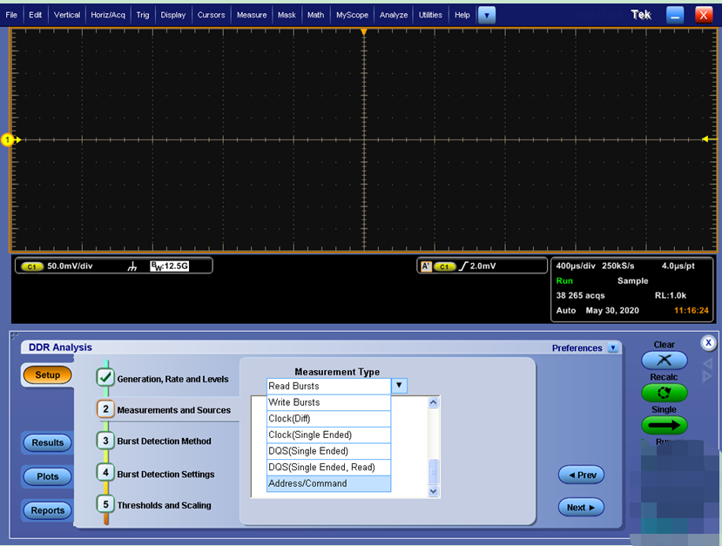This screenshot has width=722, height=546.
Task: Click the 250kS/s sample rate readout
Action: pyautogui.click(x=618, y=266)
